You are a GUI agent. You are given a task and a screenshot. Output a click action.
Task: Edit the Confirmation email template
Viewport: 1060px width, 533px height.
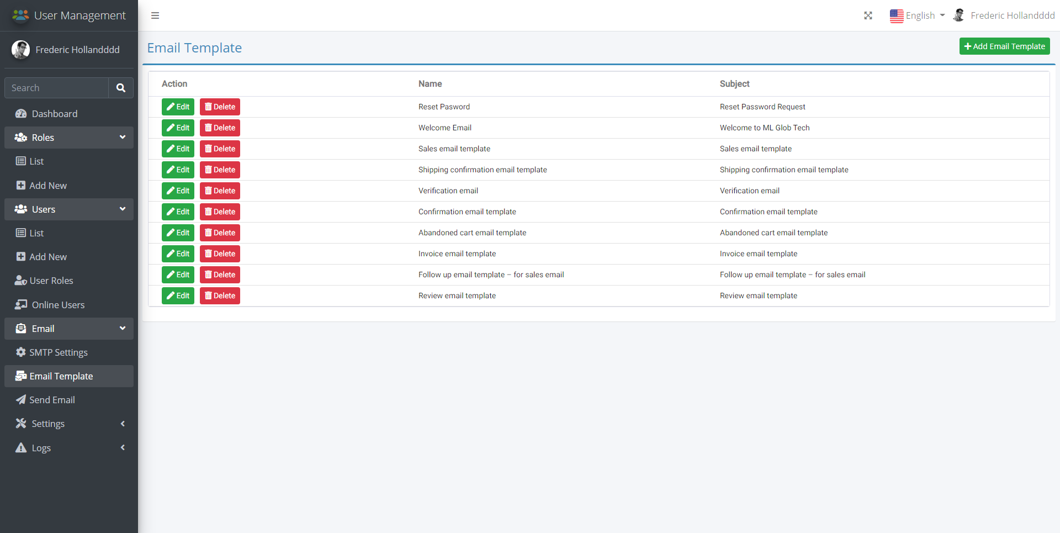click(178, 212)
